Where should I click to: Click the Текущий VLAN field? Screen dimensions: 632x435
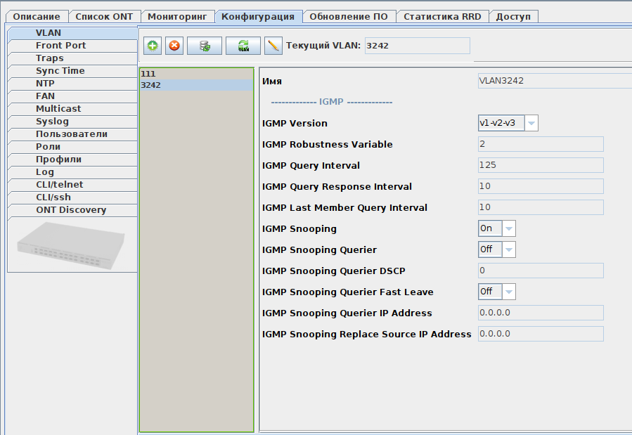coord(417,46)
